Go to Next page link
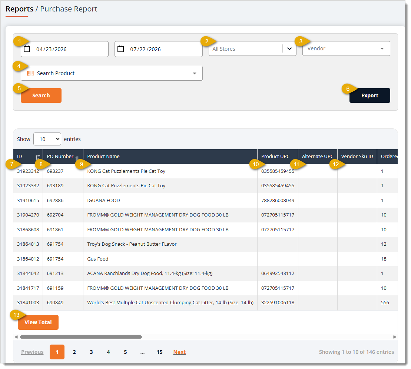The image size is (411, 369). pos(179,352)
